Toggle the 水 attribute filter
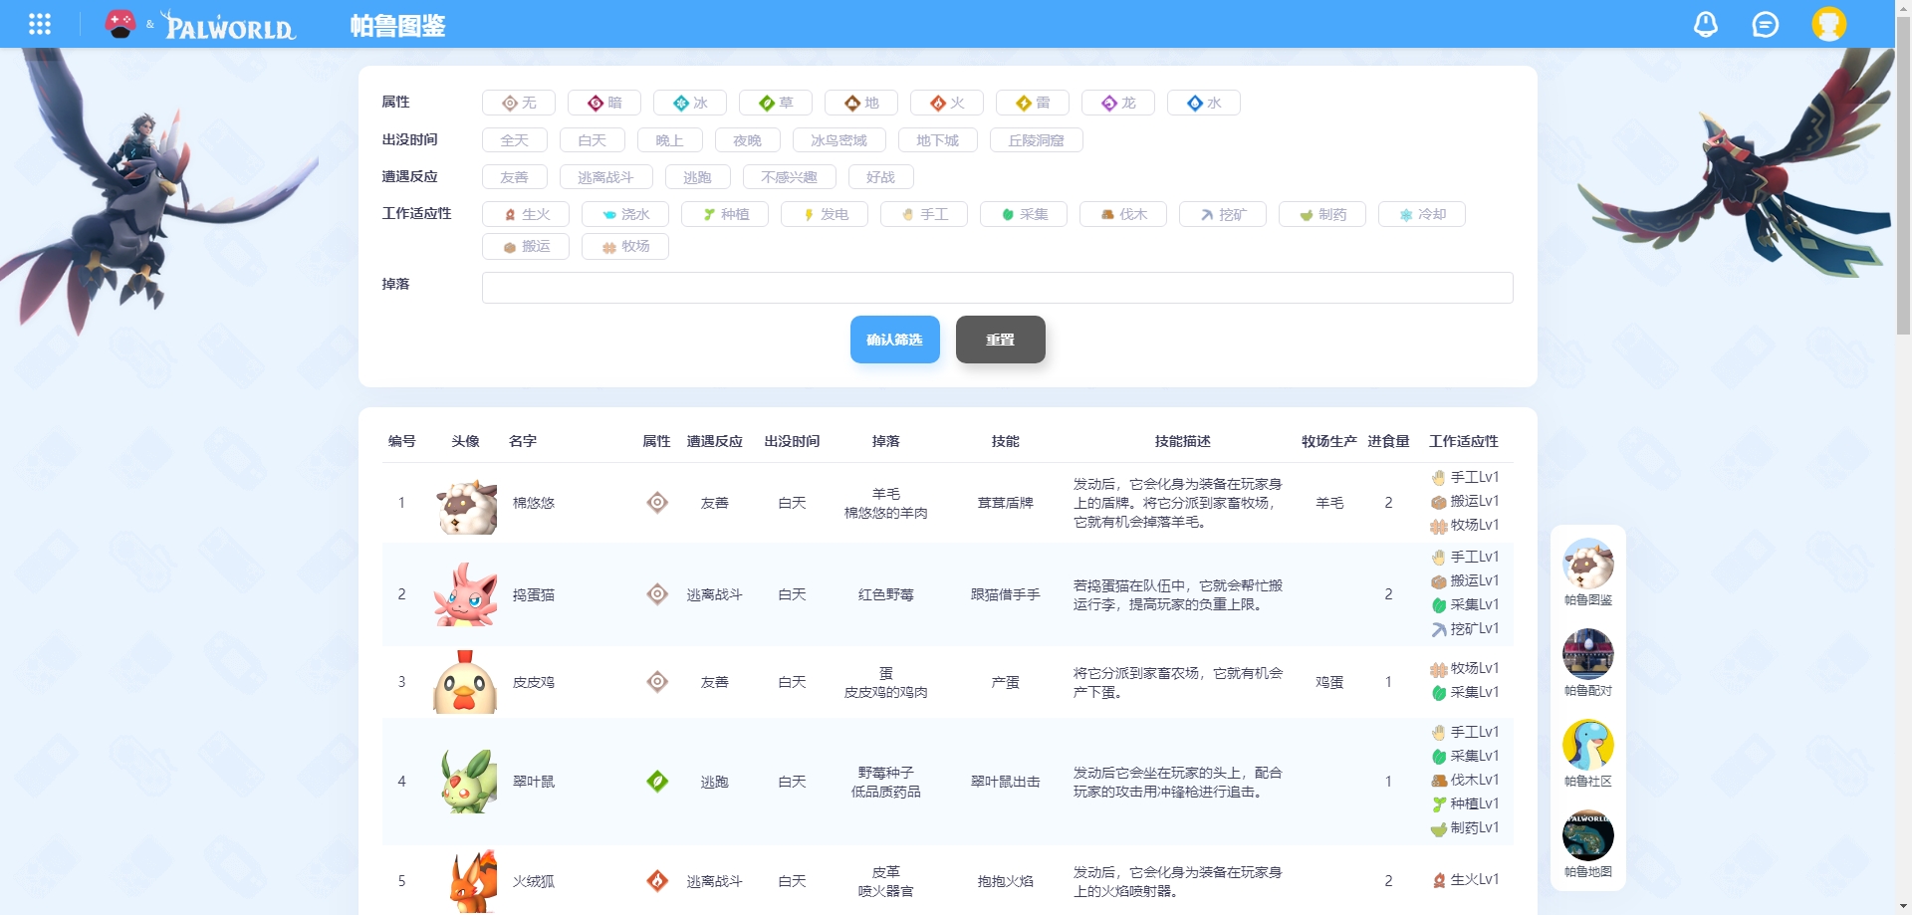 click(x=1204, y=103)
